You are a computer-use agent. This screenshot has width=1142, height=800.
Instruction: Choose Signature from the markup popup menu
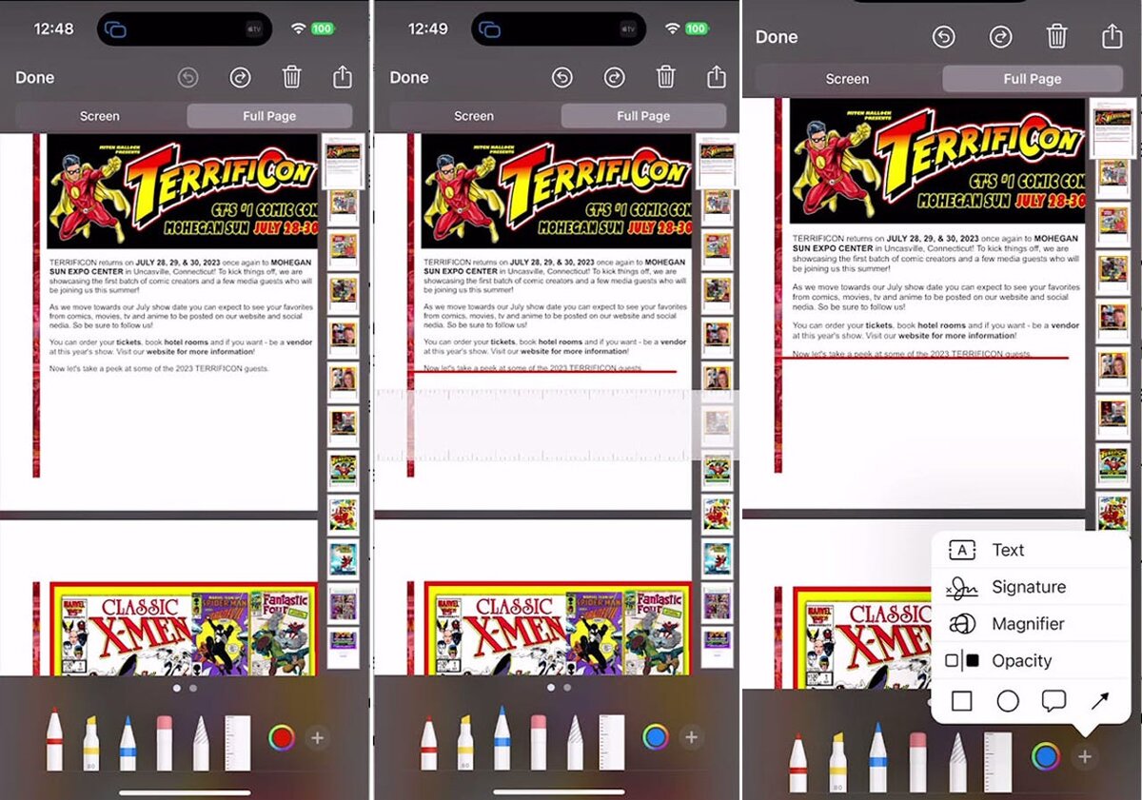pyautogui.click(x=1031, y=587)
